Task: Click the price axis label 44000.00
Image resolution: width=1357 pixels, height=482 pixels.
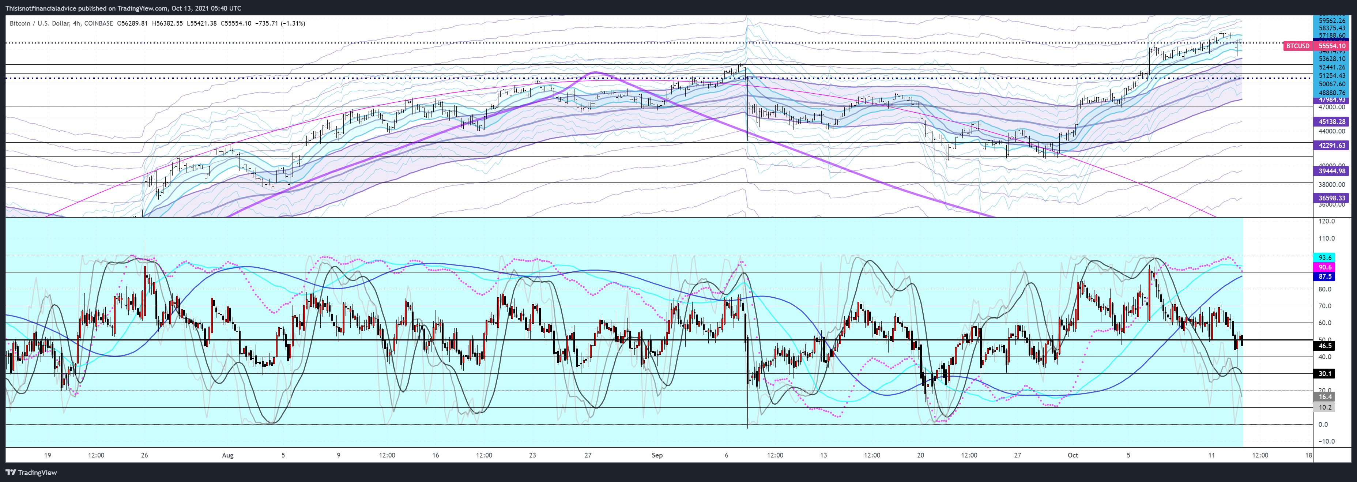Action: (x=1332, y=131)
